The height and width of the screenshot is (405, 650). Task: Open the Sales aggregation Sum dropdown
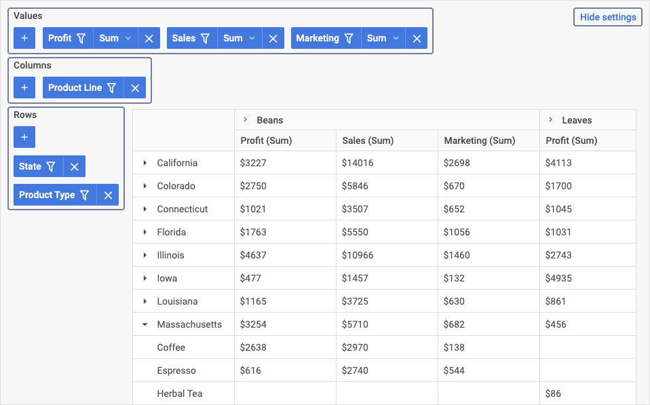[240, 38]
